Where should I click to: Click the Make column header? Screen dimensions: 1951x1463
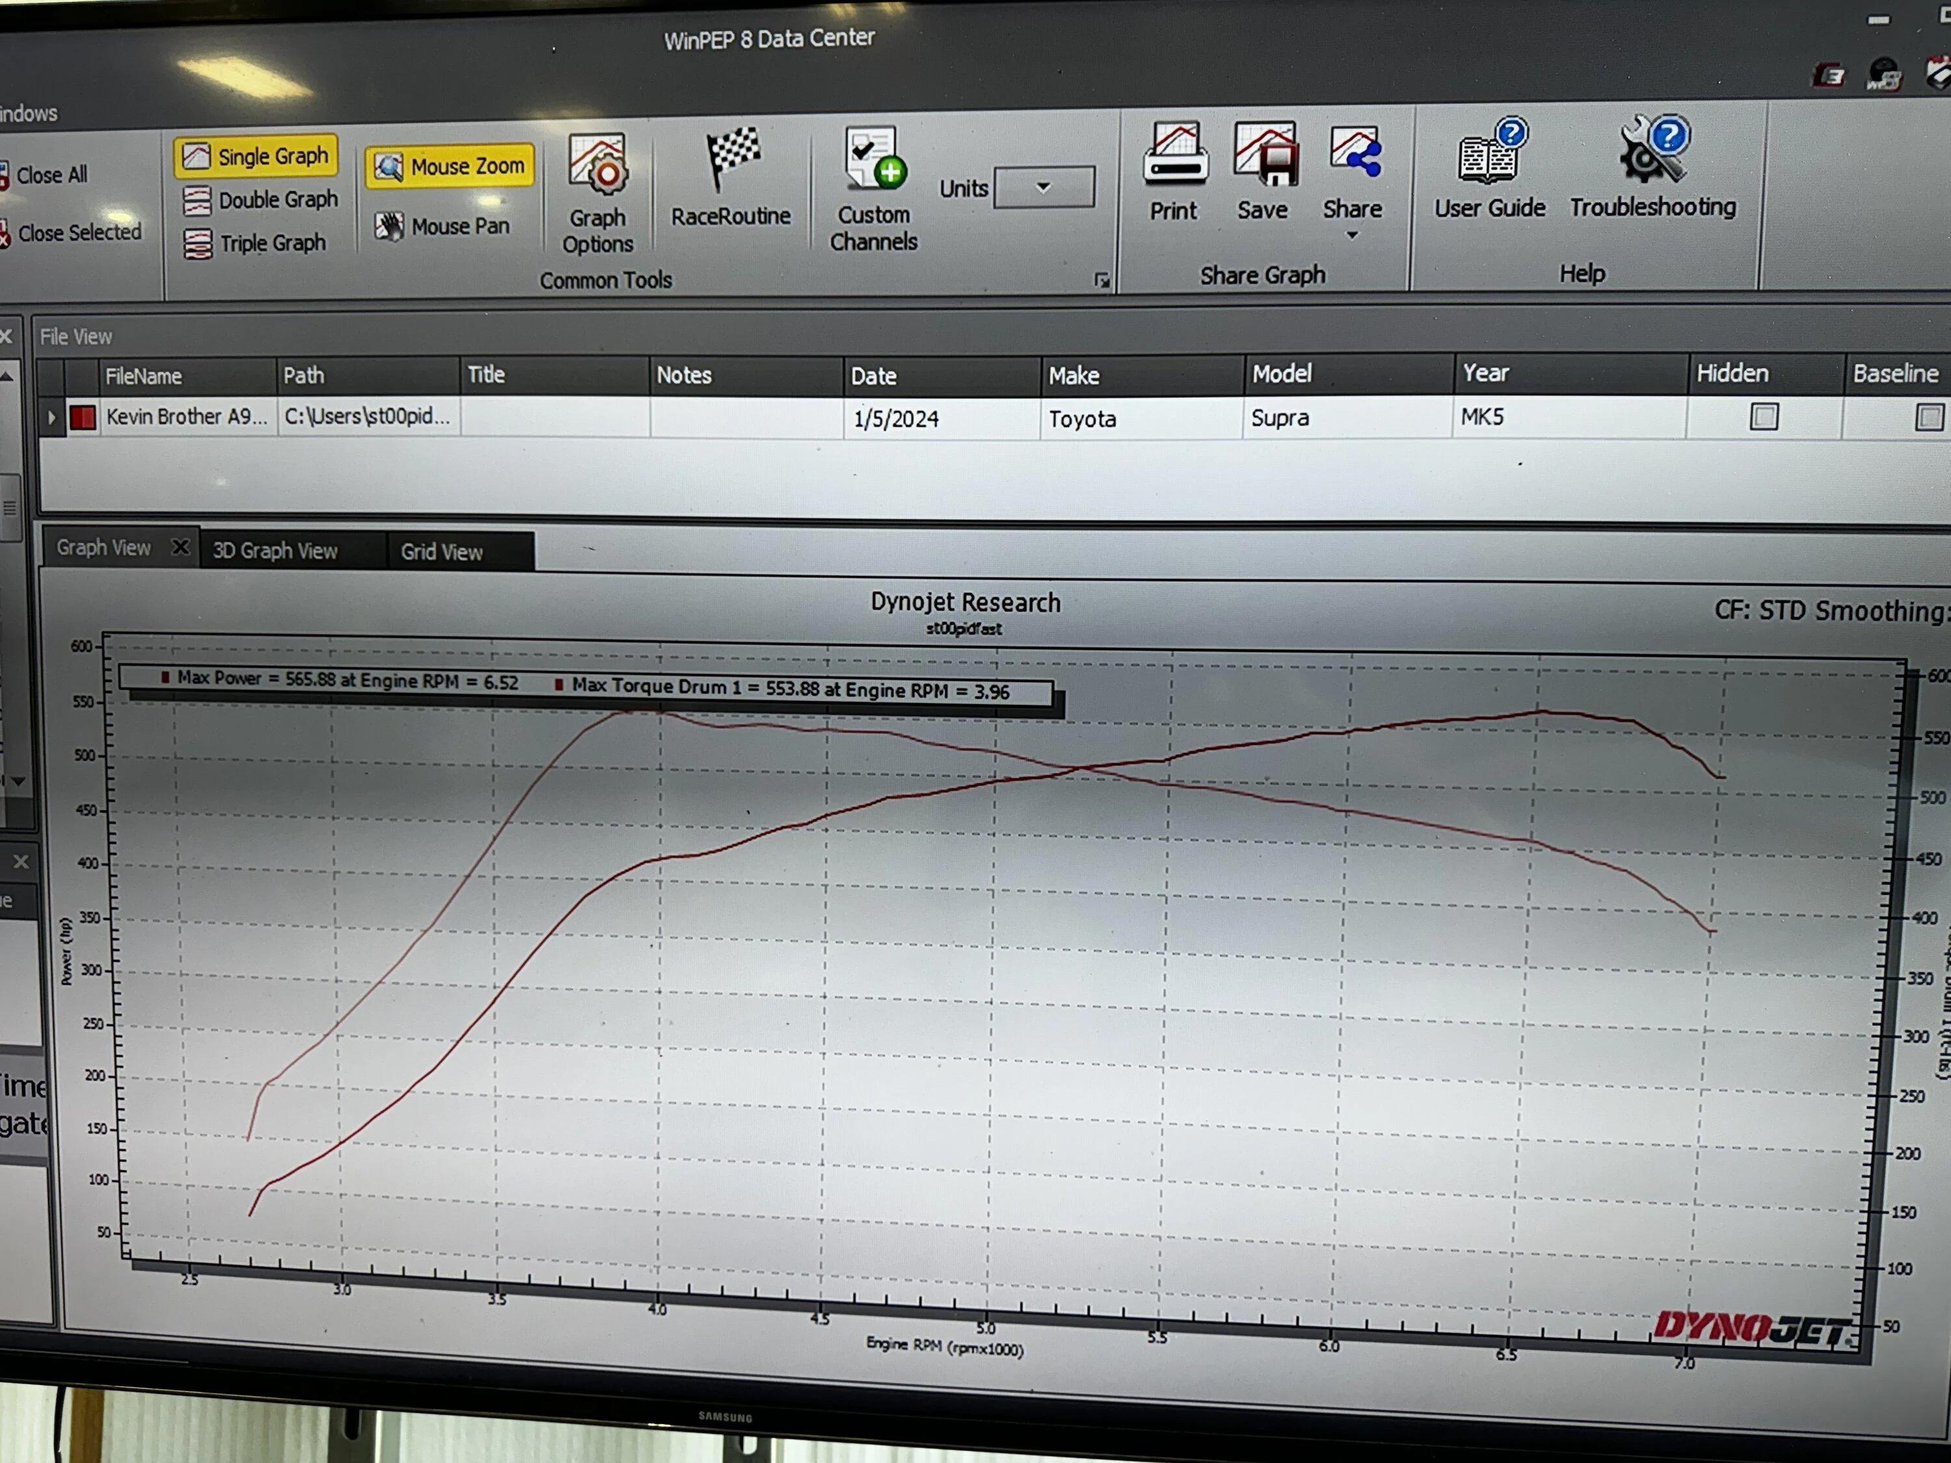[1142, 376]
